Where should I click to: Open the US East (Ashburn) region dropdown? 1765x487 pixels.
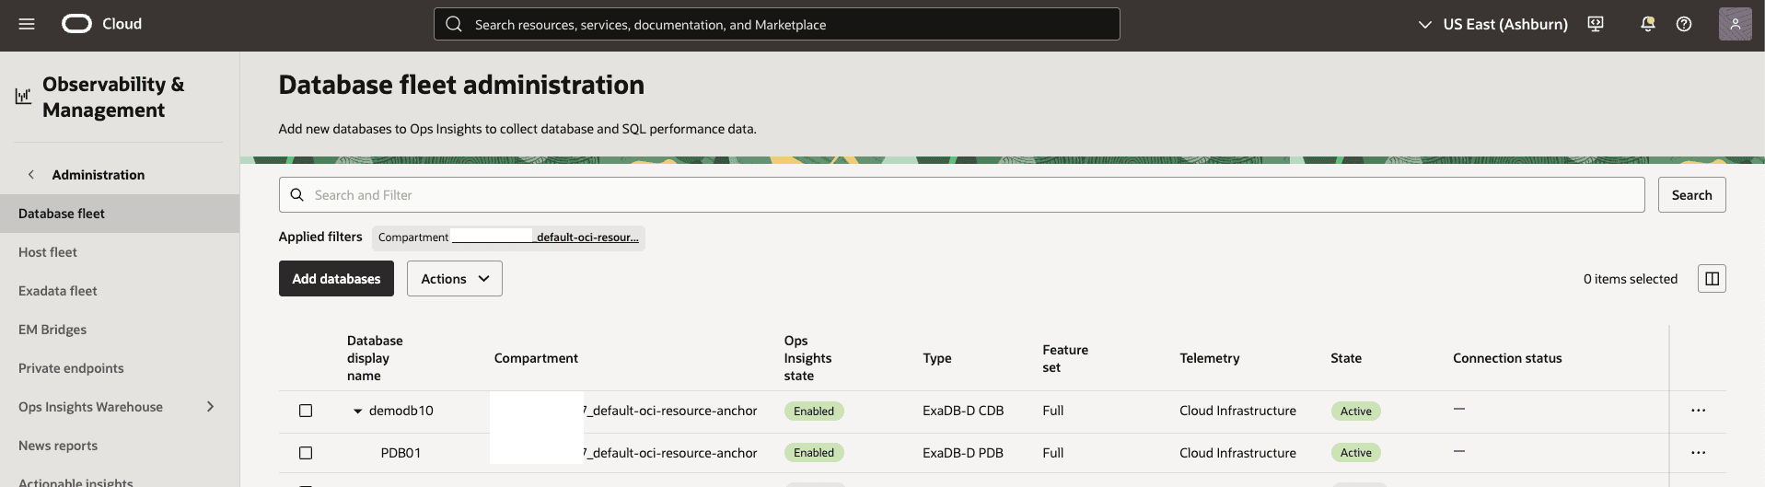pyautogui.click(x=1492, y=24)
